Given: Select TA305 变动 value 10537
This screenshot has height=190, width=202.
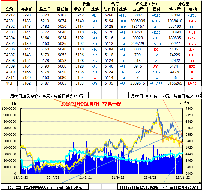Looking at the screenshot, I should tap(191, 44).
